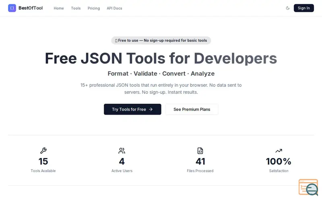Click the BestOfTool brand name text
The width and height of the screenshot is (322, 201).
(x=31, y=8)
